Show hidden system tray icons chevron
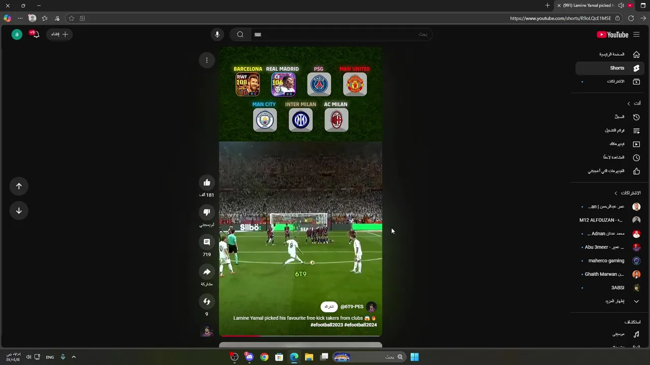Screen dimensions: 650x365 [74, 357]
